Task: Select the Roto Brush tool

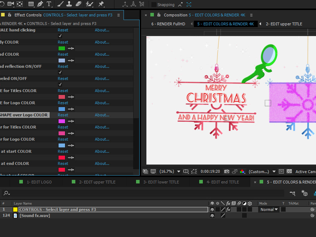Action: pyautogui.click(x=89, y=4)
